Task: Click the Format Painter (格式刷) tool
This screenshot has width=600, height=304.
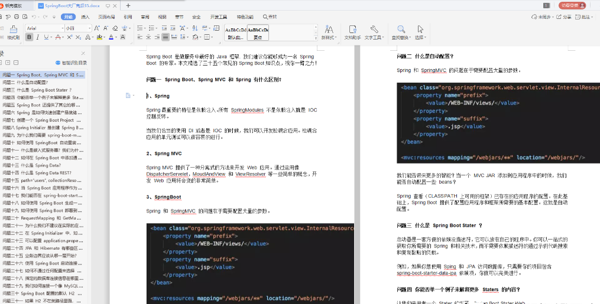Action: tap(13, 32)
